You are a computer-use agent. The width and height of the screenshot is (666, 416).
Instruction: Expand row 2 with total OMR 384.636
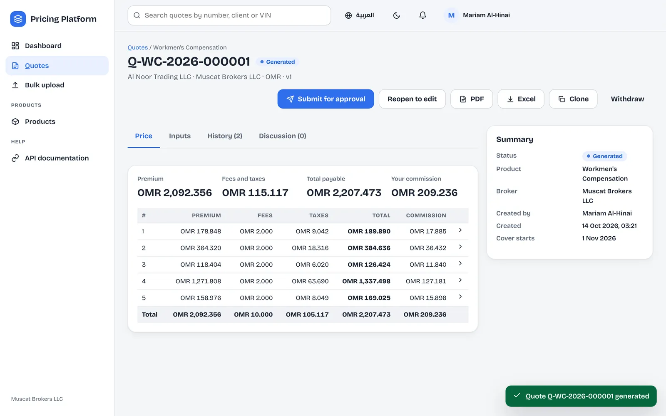pyautogui.click(x=460, y=247)
